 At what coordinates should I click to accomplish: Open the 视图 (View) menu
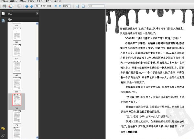pyautogui.click(x=22, y=1)
